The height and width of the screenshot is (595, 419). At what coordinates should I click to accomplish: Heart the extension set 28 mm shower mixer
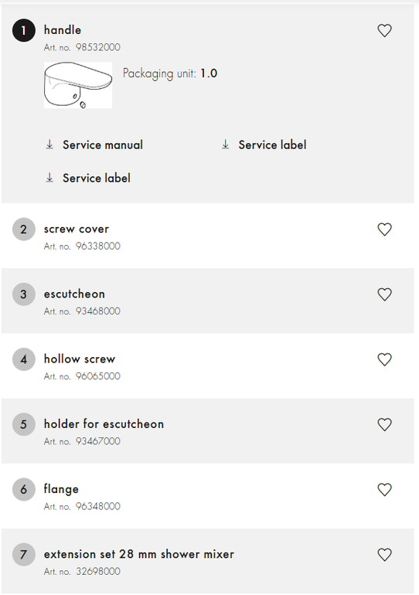(384, 555)
